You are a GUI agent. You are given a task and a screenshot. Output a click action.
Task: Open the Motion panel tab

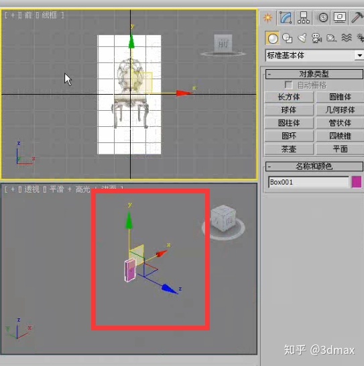pos(322,17)
